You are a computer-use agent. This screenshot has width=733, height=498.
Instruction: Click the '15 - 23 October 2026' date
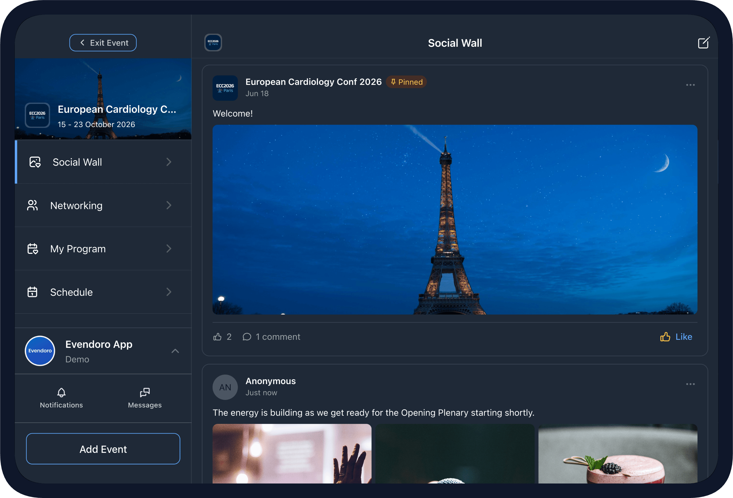click(x=96, y=124)
